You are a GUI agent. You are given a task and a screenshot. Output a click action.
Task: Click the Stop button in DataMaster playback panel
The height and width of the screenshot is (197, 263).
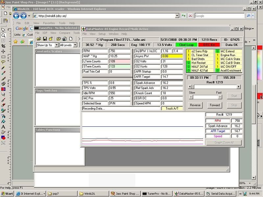pyautogui.click(x=234, y=105)
